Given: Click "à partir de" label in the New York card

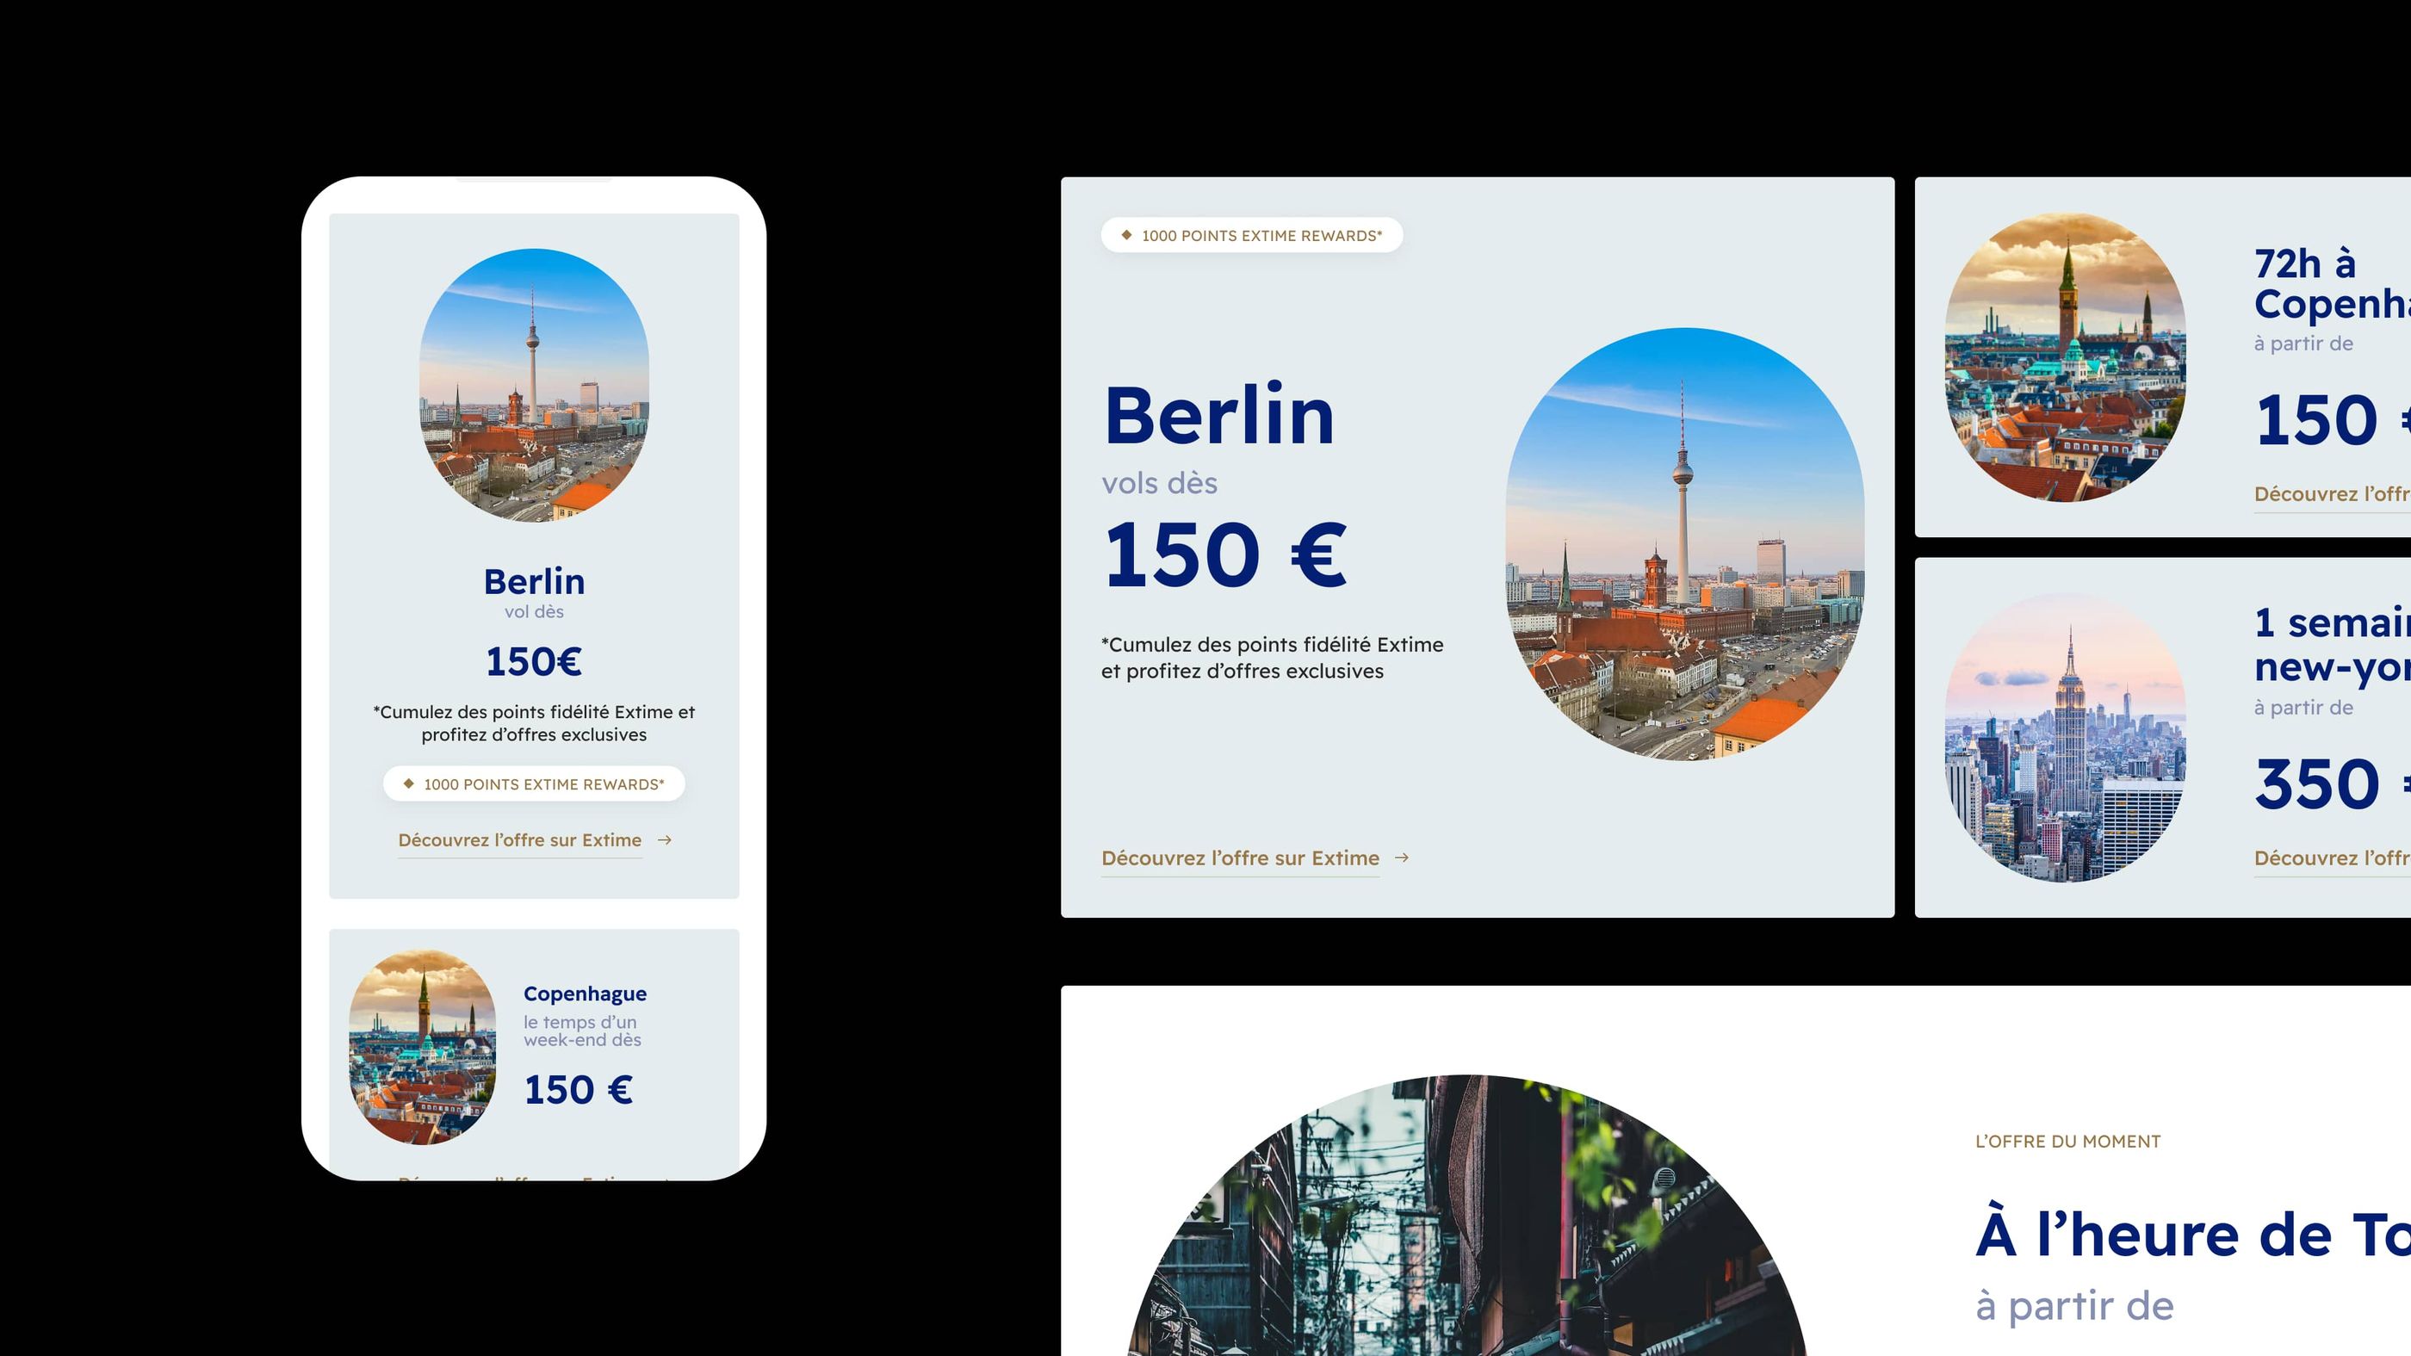Looking at the screenshot, I should click(x=2303, y=708).
